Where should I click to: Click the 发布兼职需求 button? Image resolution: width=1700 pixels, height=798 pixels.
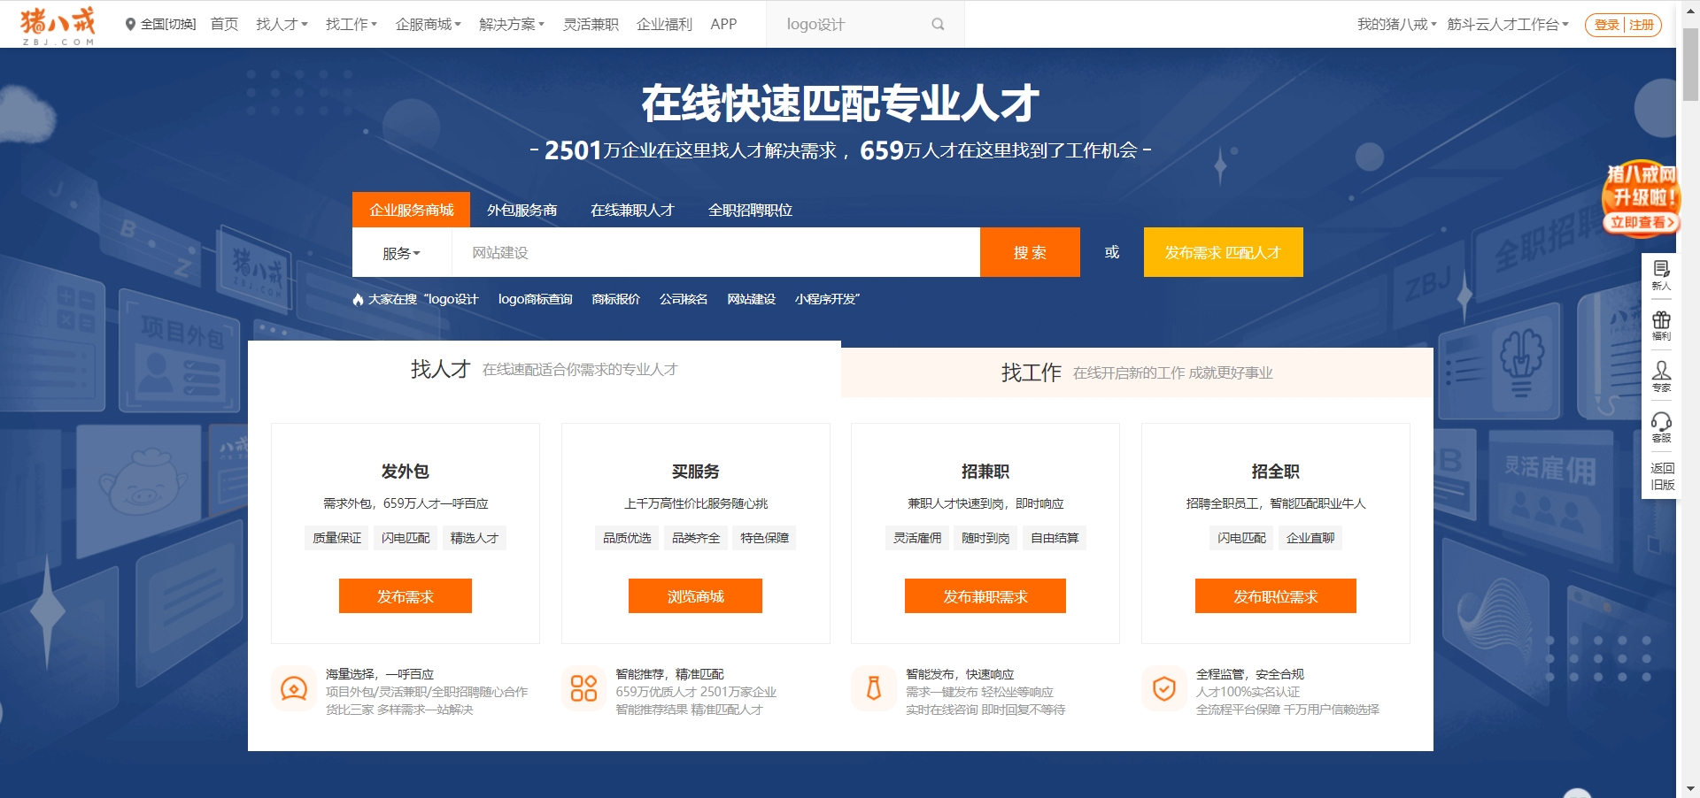click(x=985, y=596)
